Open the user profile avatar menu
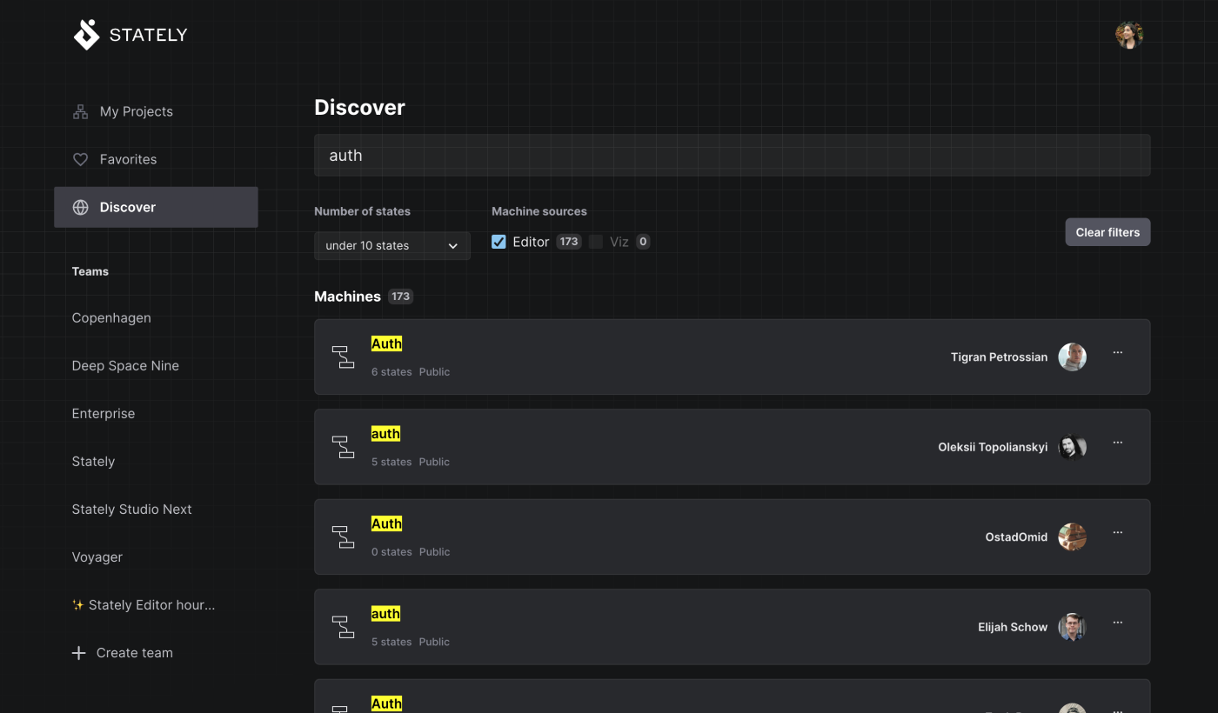The image size is (1218, 713). point(1128,35)
